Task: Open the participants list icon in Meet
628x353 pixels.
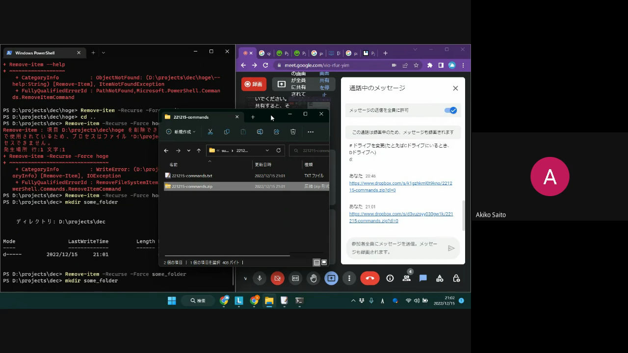Action: pyautogui.click(x=406, y=278)
